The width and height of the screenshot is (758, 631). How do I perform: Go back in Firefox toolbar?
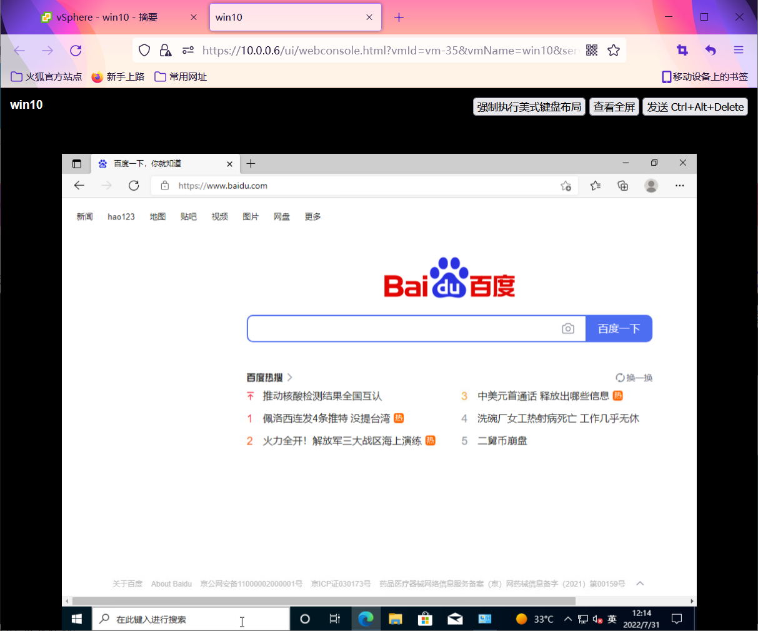[19, 51]
